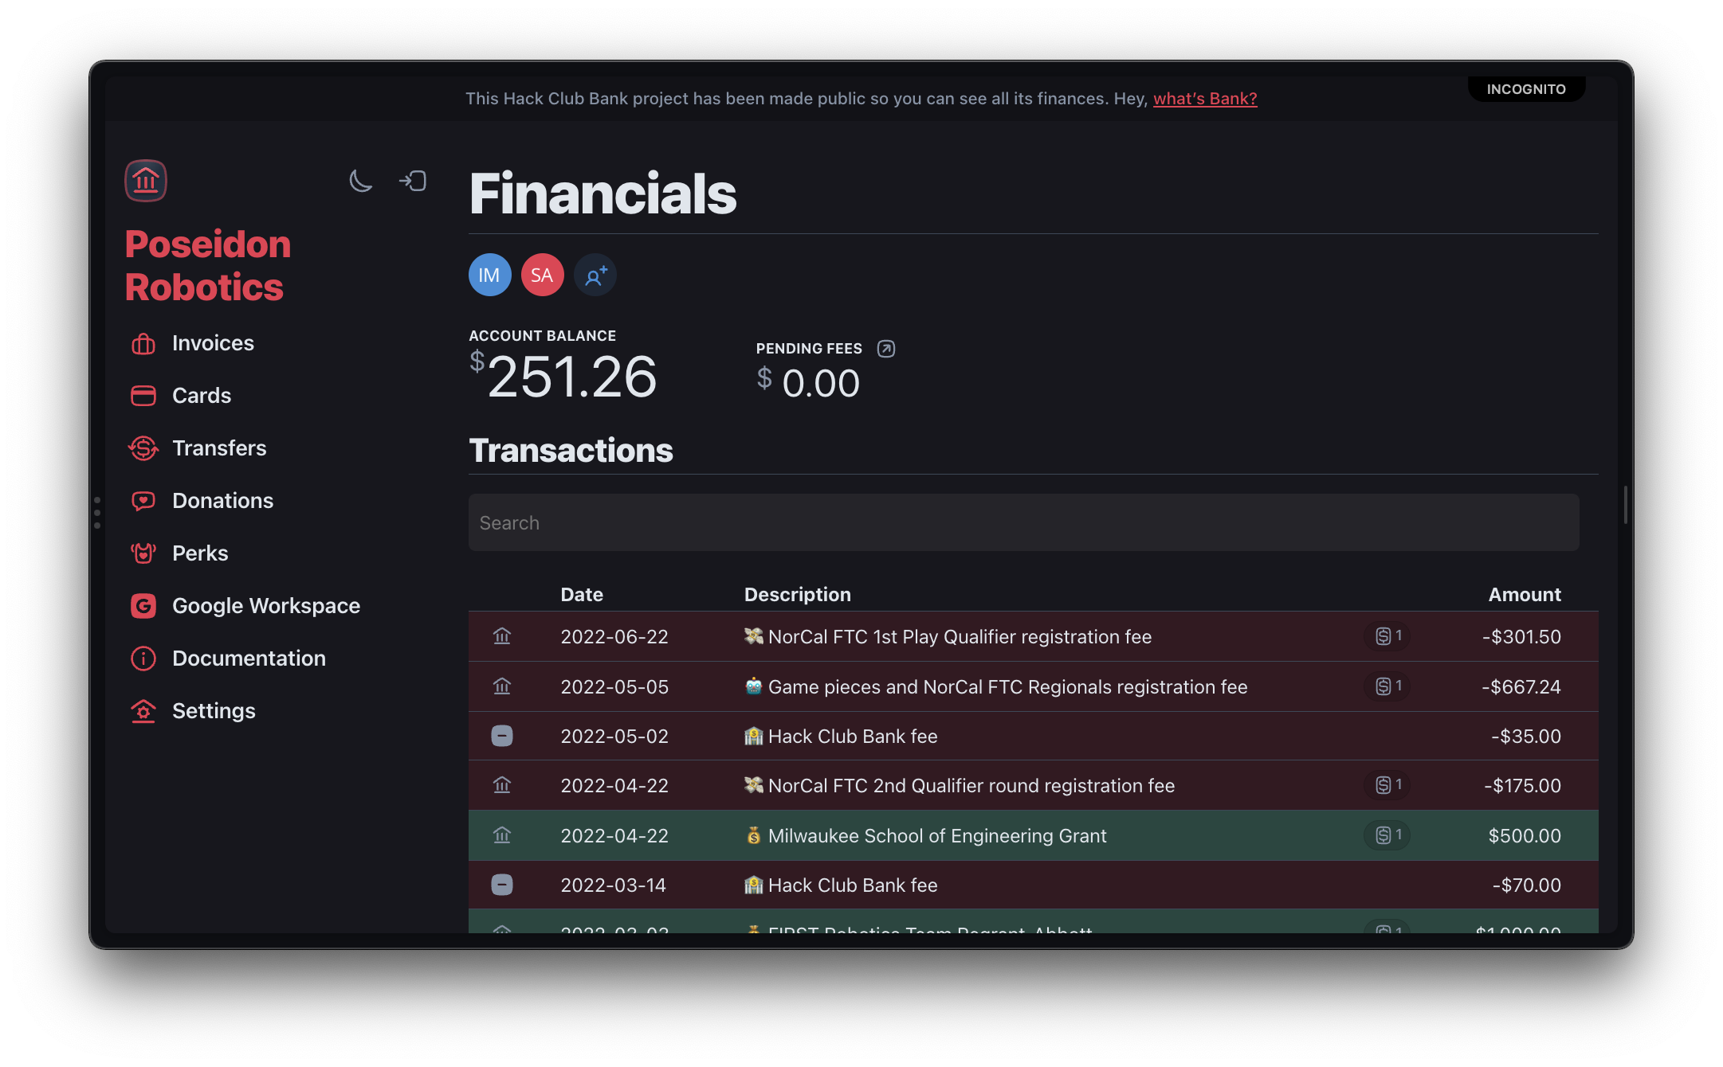Click fee icon on 2022-05-02 row
Image resolution: width=1723 pixels, height=1067 pixels.
click(502, 736)
